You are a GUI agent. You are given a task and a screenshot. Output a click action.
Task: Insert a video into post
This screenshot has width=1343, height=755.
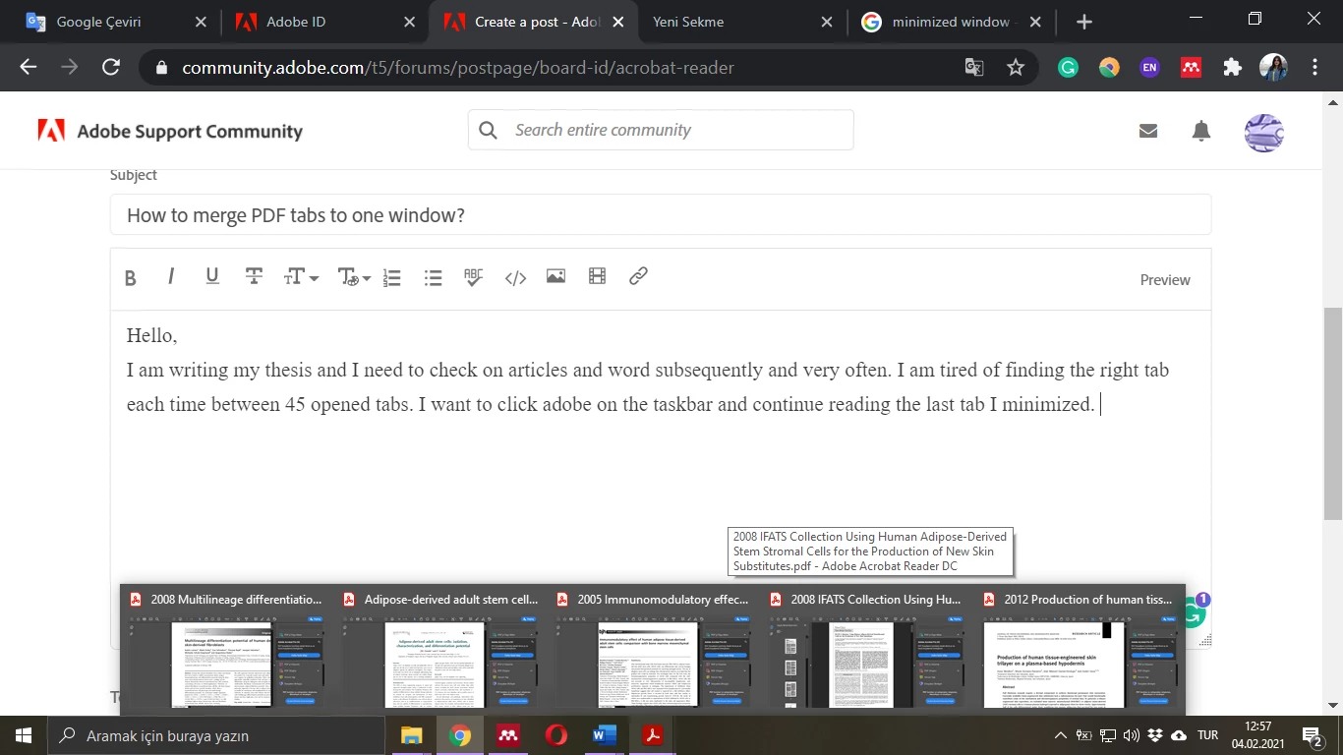[x=597, y=276]
